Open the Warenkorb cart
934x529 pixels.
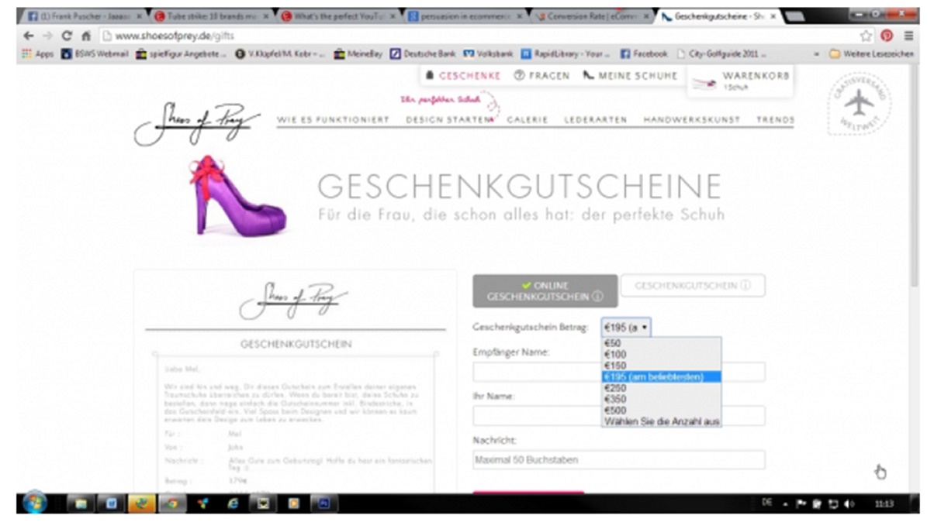coord(740,81)
